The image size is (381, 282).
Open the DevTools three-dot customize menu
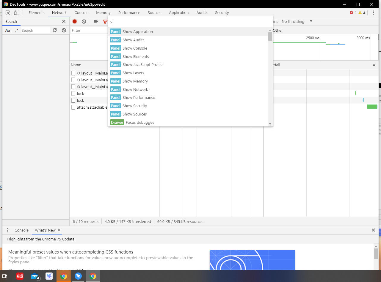pos(374,12)
